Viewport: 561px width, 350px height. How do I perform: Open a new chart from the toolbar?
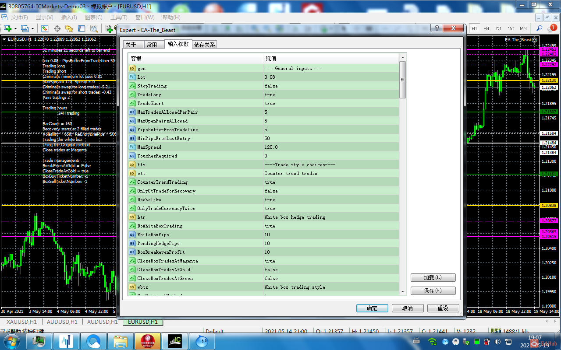pos(7,28)
